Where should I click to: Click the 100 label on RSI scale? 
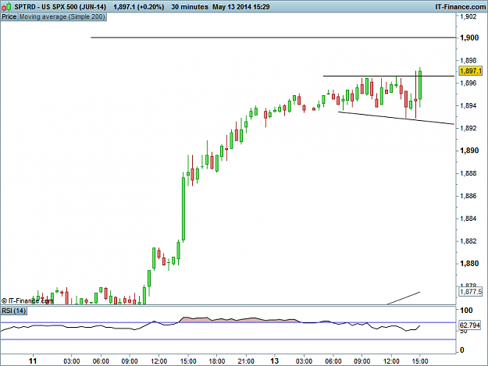[466, 311]
